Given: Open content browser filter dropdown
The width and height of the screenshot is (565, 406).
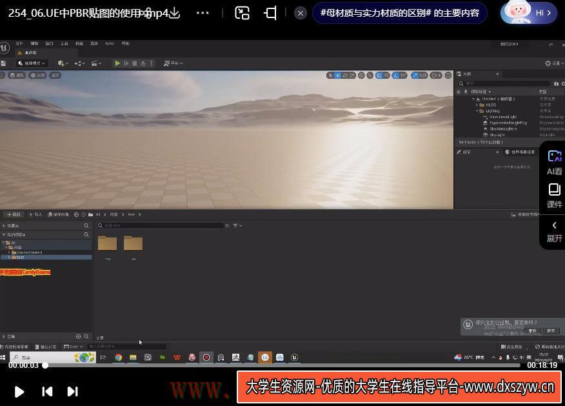Looking at the screenshot, I should (237, 226).
